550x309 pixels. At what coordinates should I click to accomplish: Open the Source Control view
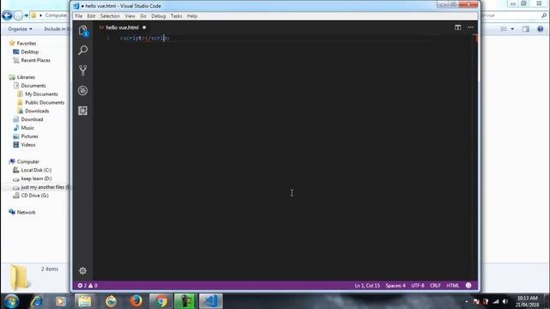82,70
